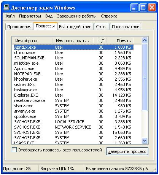Select the Explorer.EXE process
The image size is (159, 175).
point(73,95)
